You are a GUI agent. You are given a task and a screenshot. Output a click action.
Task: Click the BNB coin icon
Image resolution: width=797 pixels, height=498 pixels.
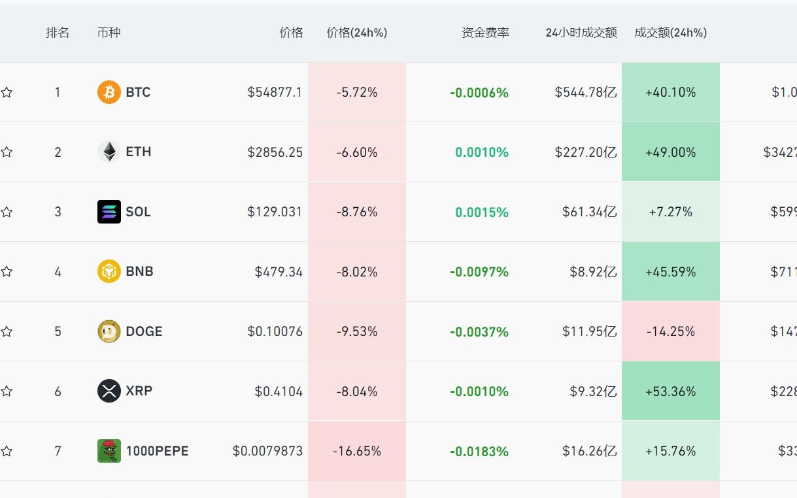[109, 271]
